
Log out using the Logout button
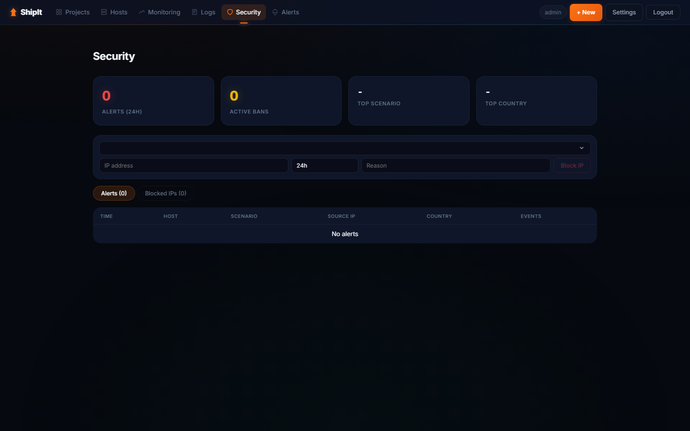663,12
